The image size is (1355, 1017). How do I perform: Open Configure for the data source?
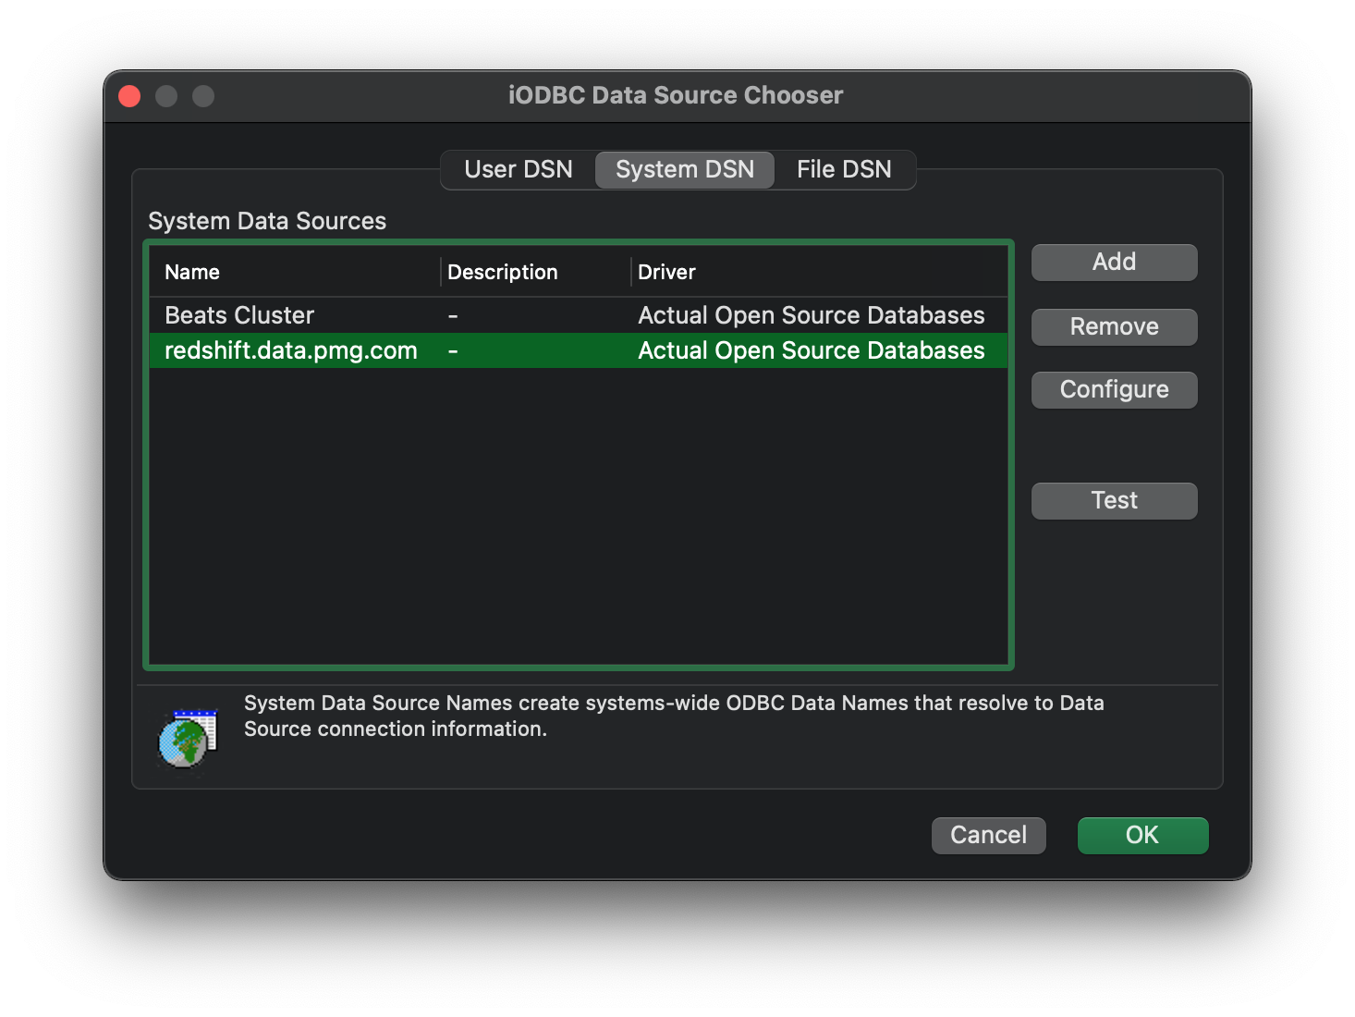[1114, 389]
